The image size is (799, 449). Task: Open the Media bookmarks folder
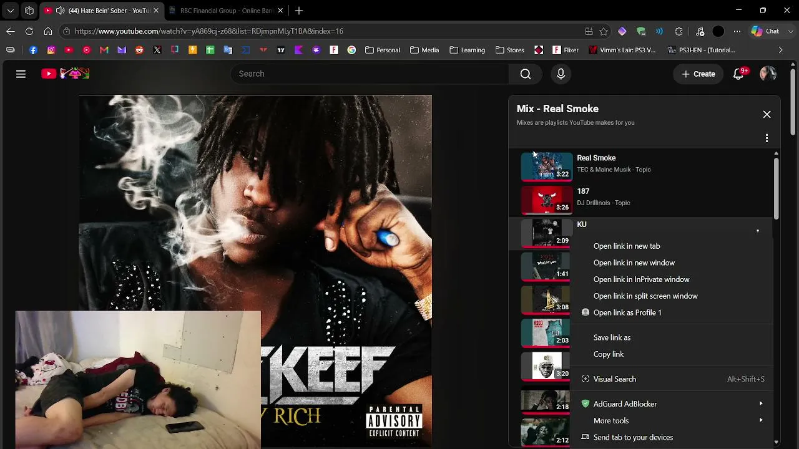424,50
